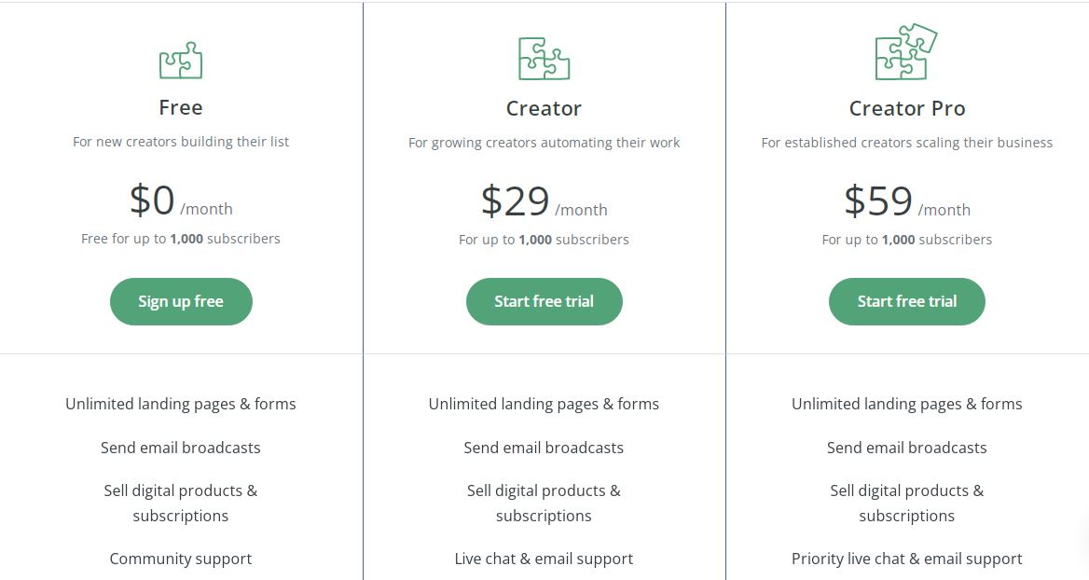Select the Creator plan heading

tap(544, 108)
